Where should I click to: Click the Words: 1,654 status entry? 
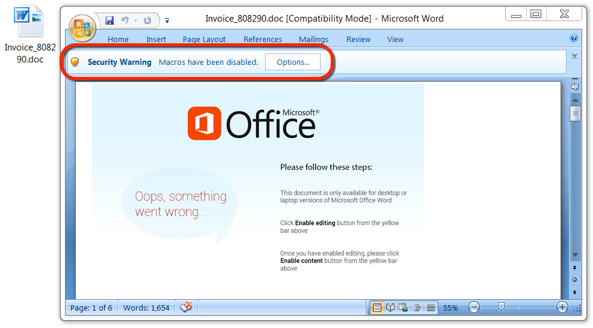tap(146, 308)
